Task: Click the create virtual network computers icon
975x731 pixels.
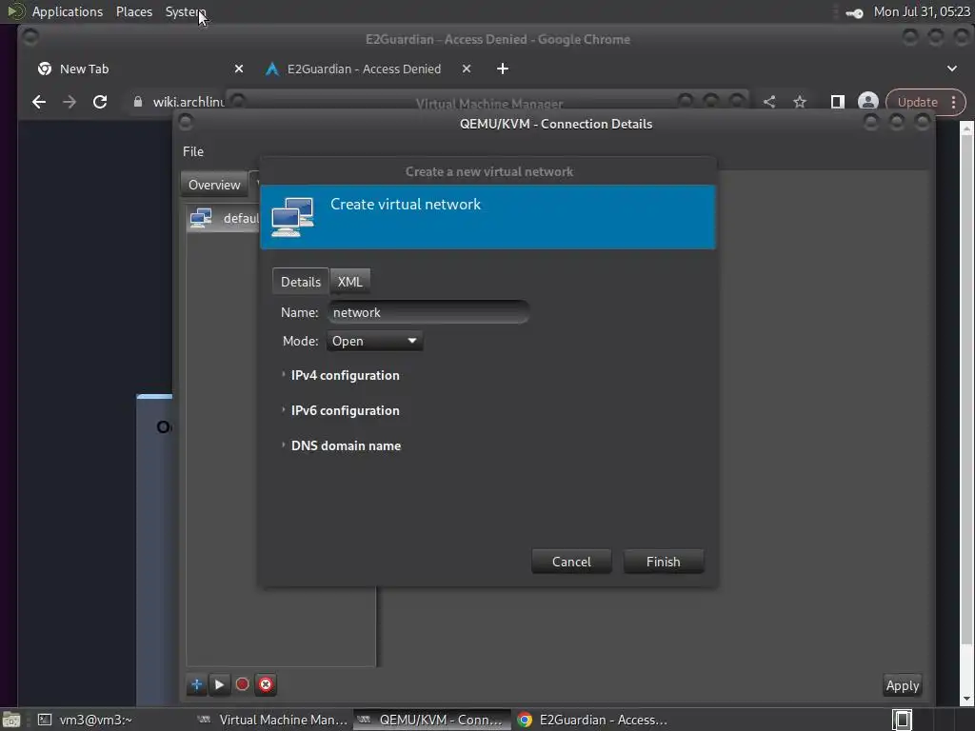Action: pos(293,217)
